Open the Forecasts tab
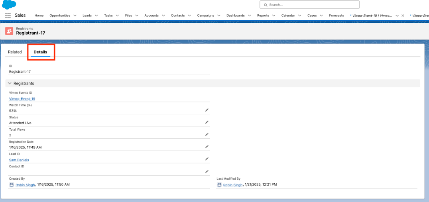This screenshot has width=429, height=202. (x=336, y=16)
